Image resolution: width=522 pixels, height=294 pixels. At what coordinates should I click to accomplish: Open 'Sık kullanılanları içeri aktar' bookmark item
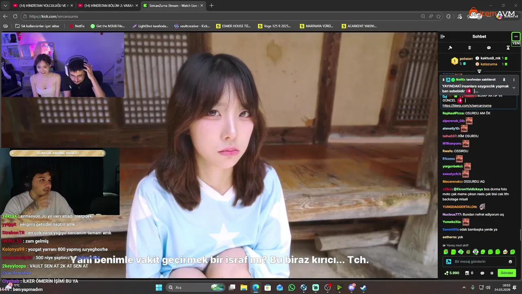click(37, 26)
